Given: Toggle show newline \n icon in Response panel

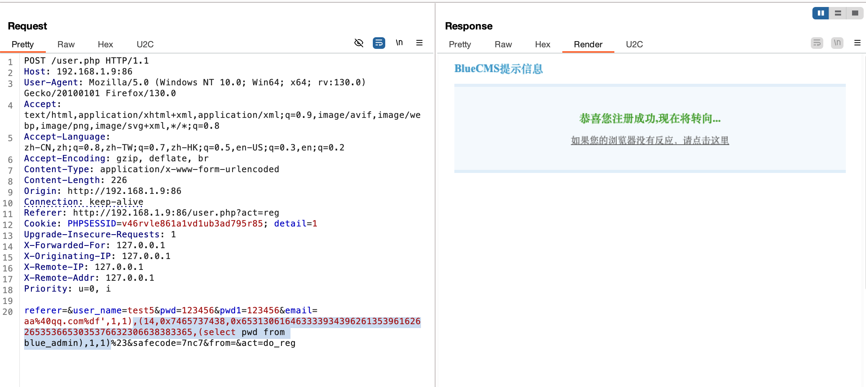Looking at the screenshot, I should (x=837, y=43).
